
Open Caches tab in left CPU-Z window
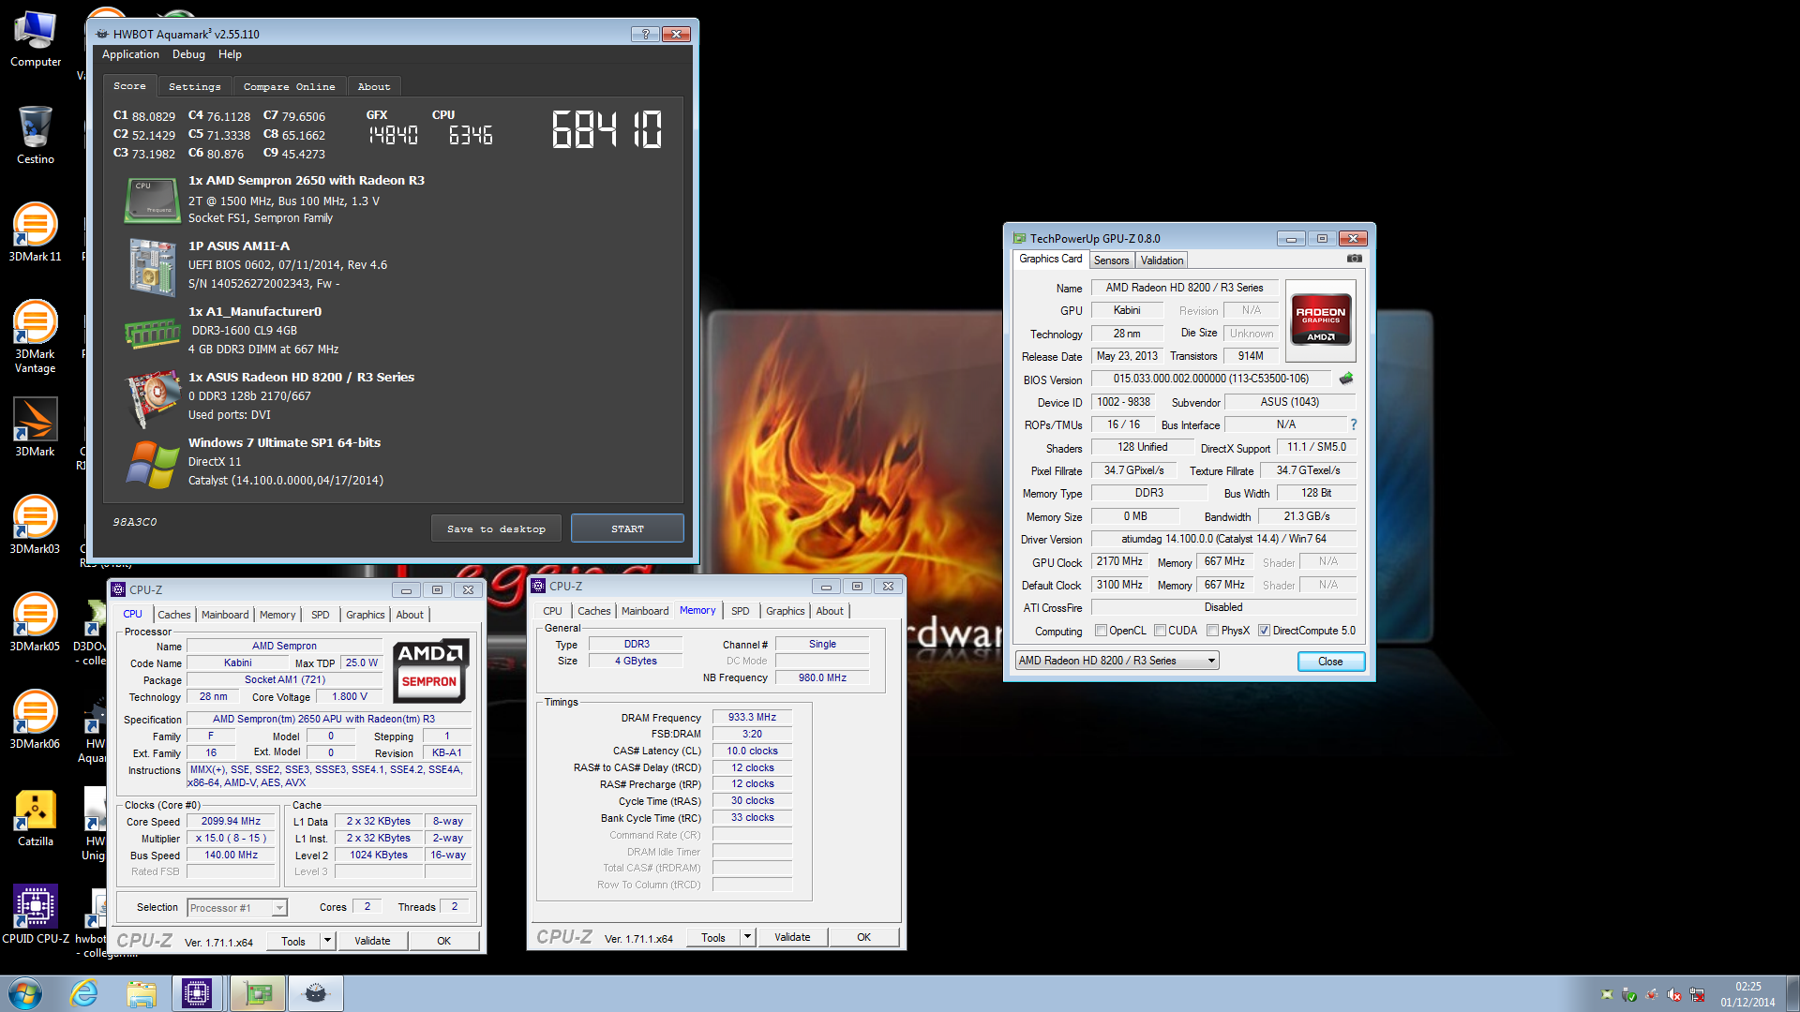pyautogui.click(x=174, y=615)
